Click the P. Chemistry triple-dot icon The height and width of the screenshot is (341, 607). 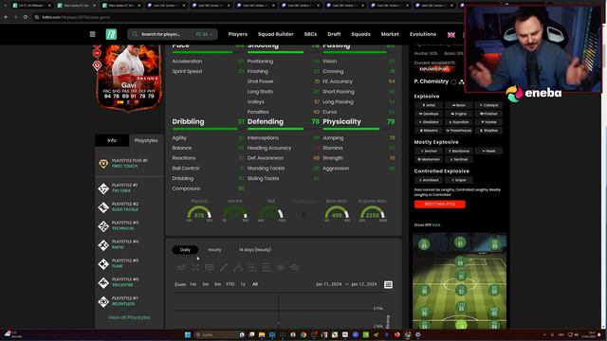[462, 81]
